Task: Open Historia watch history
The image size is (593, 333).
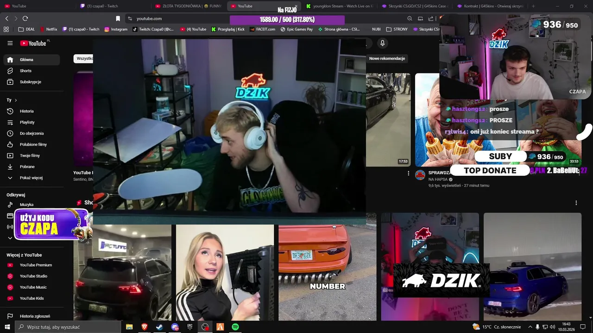Action: pyautogui.click(x=32, y=111)
